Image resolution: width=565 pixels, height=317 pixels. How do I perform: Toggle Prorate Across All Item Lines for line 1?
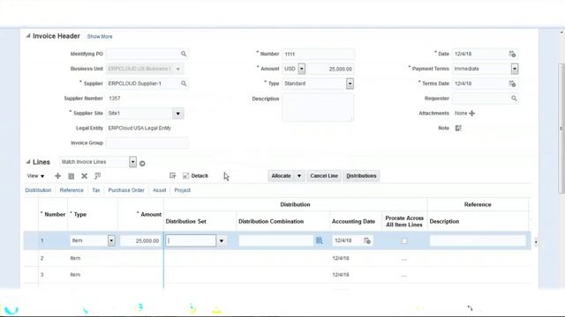pyautogui.click(x=404, y=240)
